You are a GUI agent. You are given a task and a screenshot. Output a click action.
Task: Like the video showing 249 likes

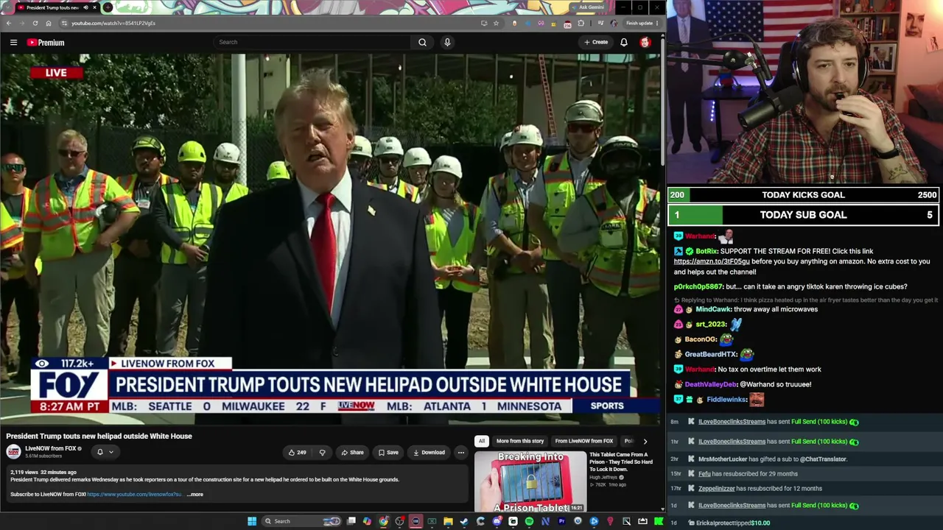click(x=298, y=452)
